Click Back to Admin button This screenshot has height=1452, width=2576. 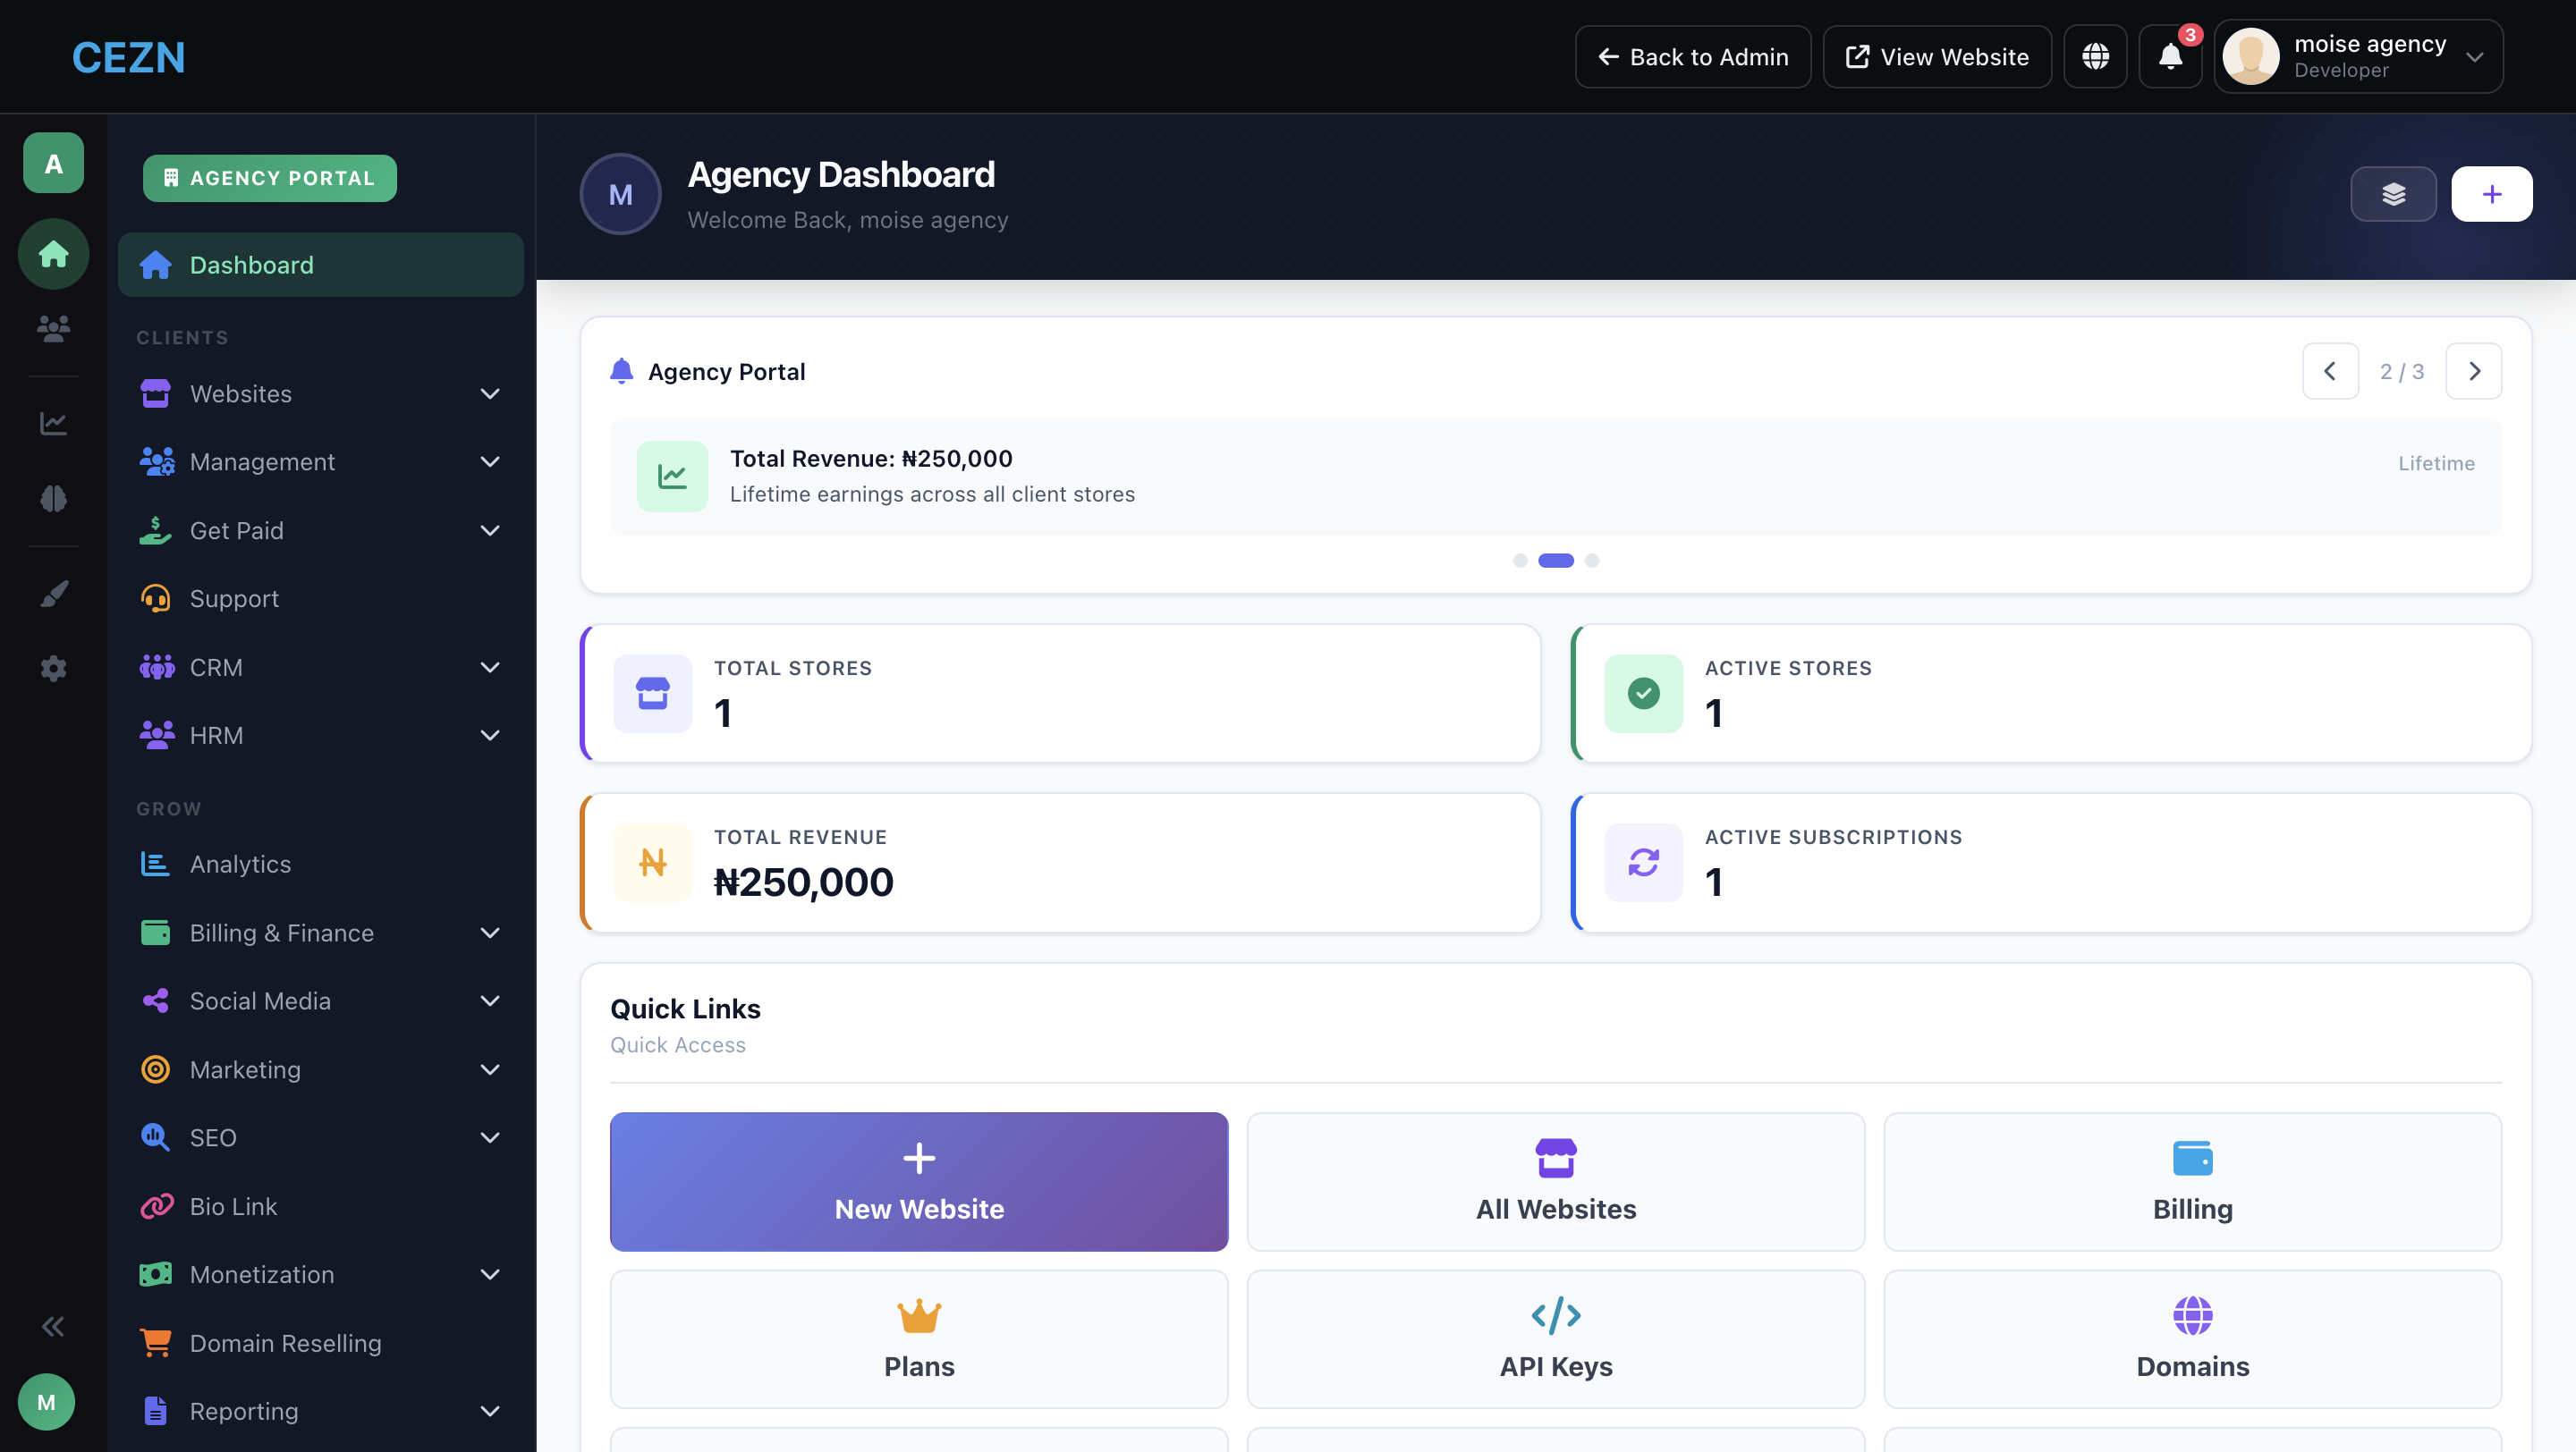[1692, 57]
